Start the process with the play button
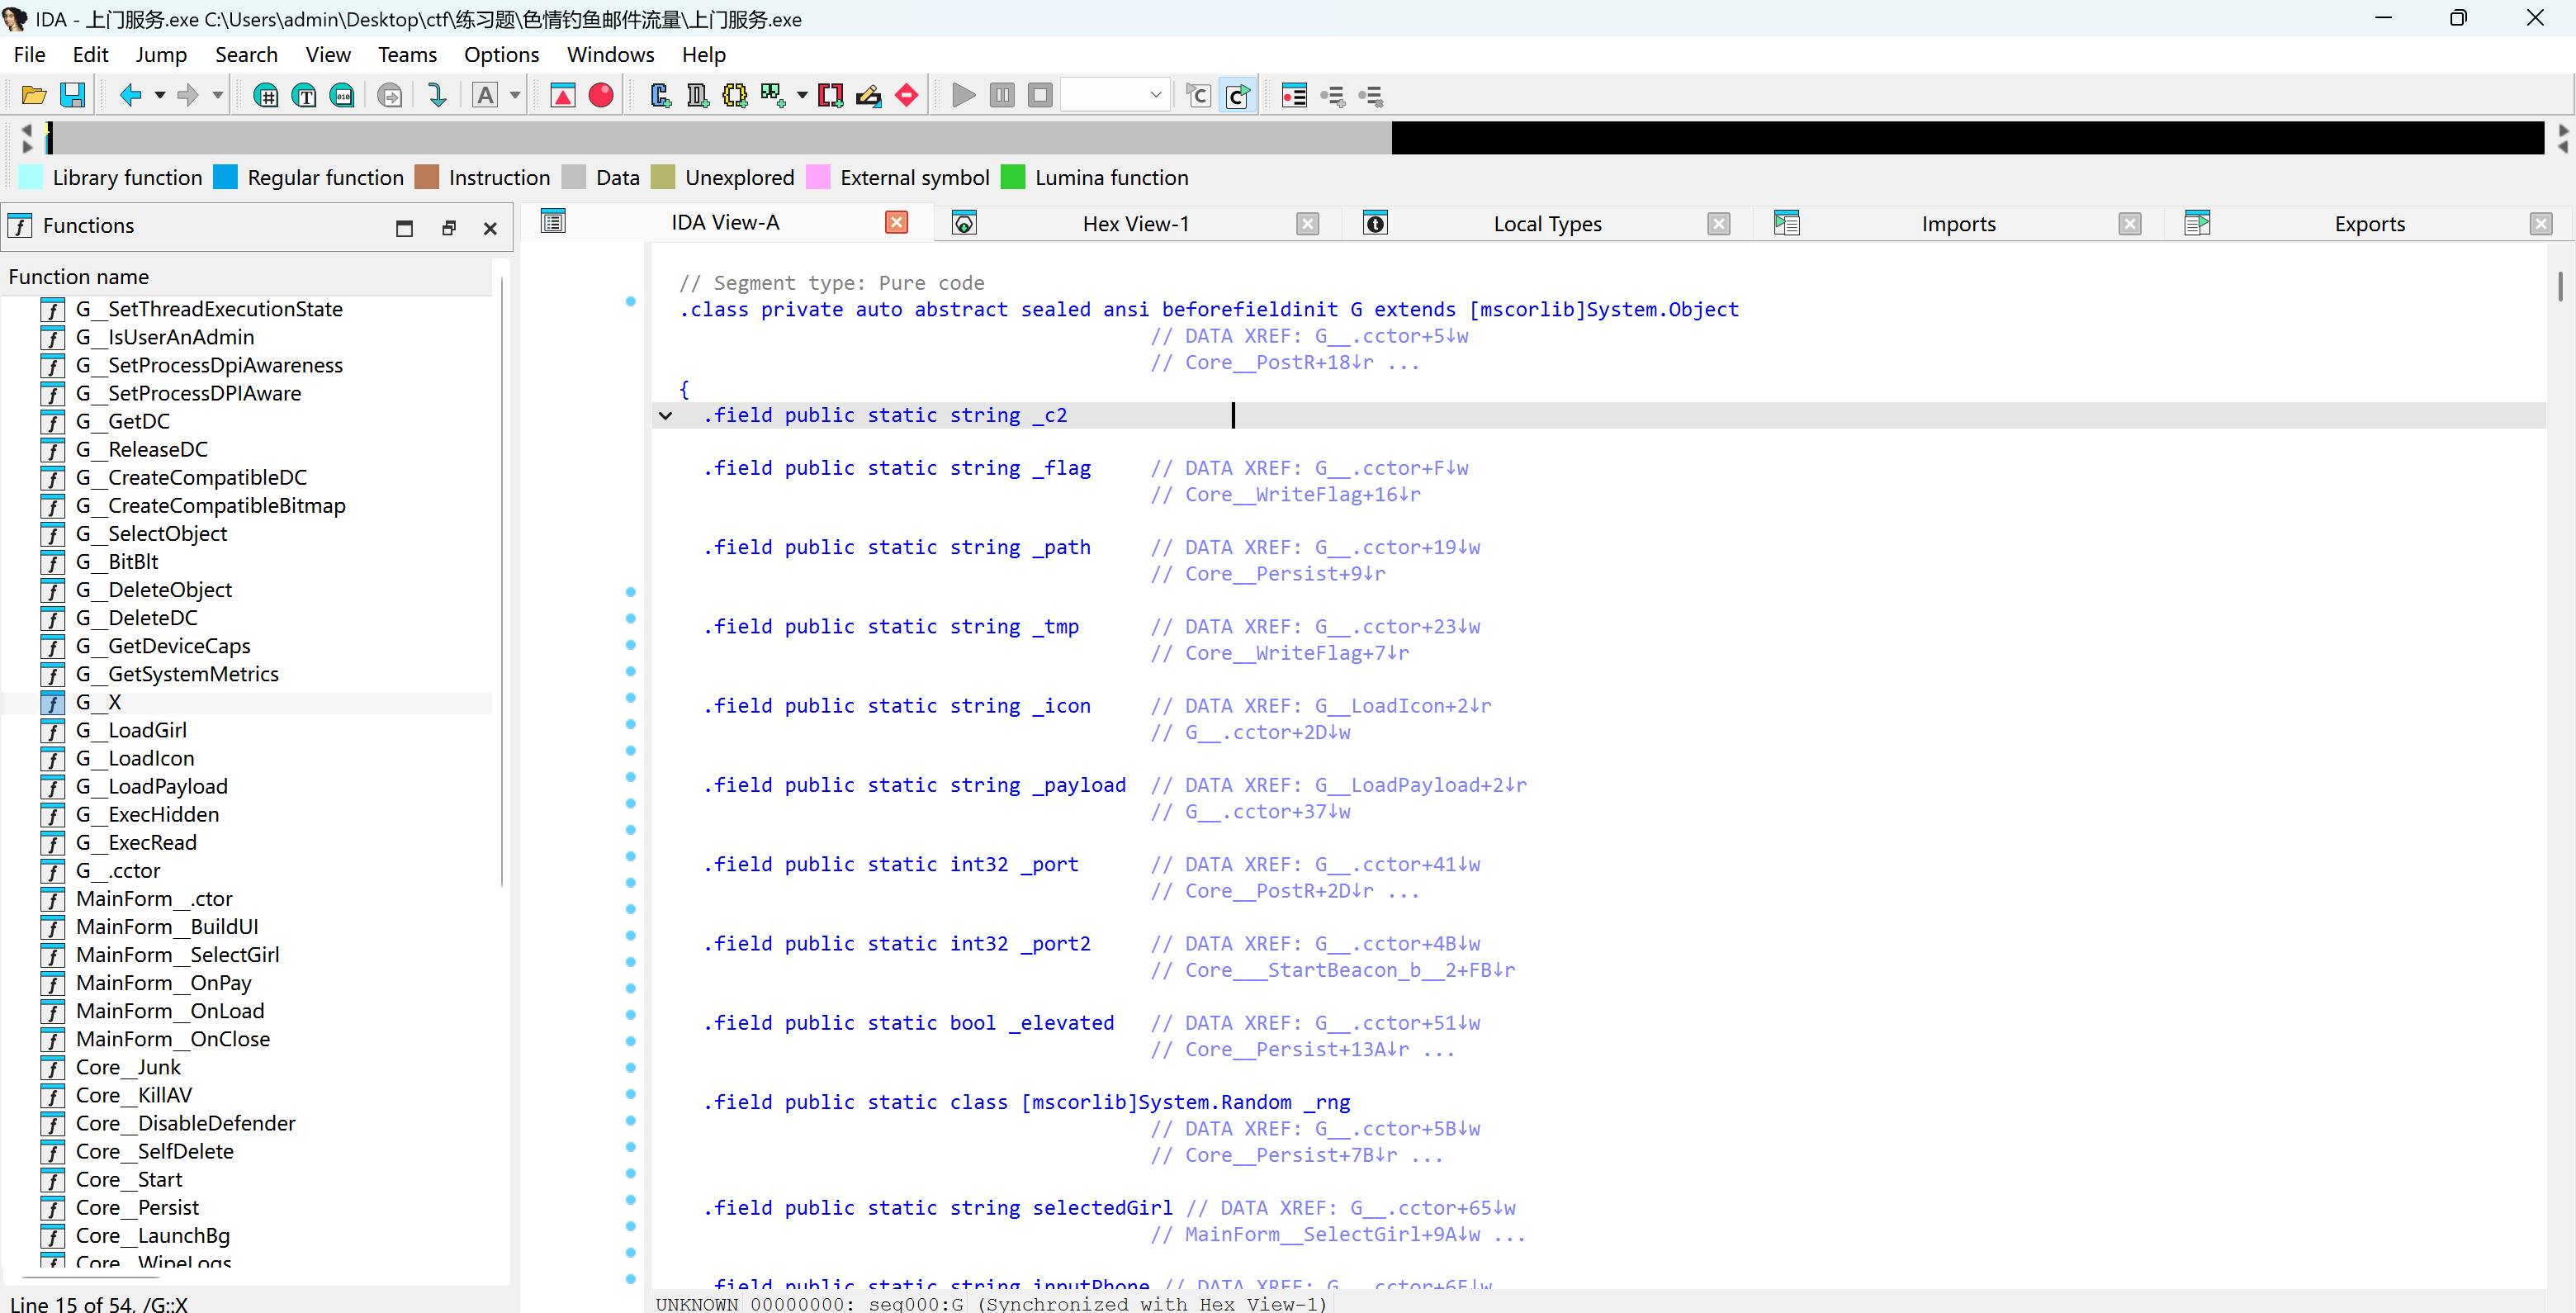 click(964, 96)
